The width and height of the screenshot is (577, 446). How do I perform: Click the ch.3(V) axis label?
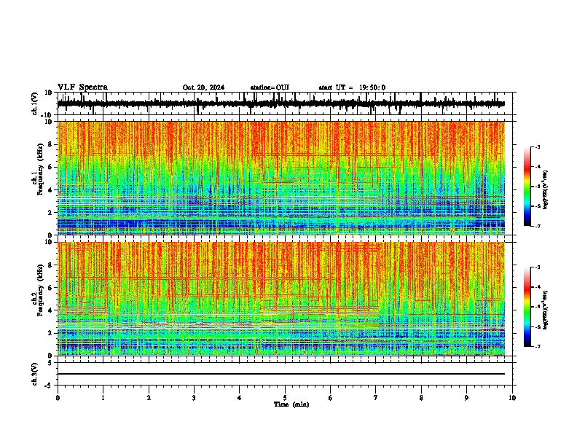[35, 374]
